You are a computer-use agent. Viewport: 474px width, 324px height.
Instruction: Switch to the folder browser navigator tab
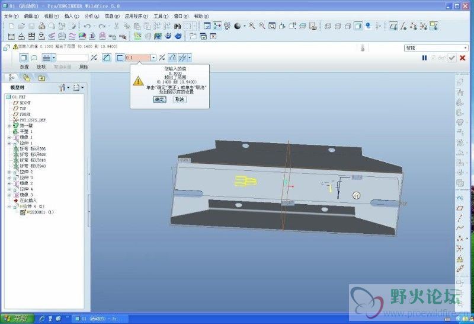(27, 78)
